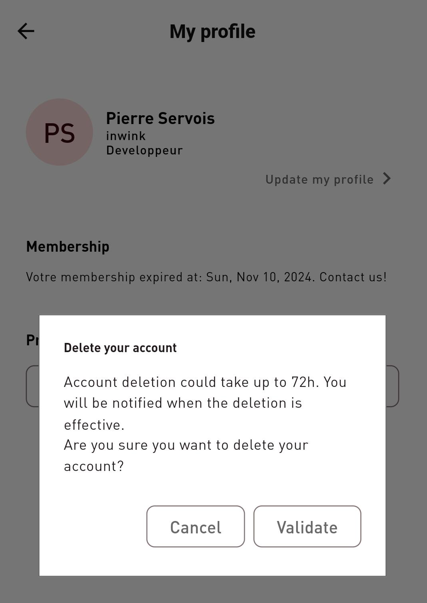Viewport: 427px width, 603px height.
Task: Select the Developpeur job title
Action: tap(144, 150)
